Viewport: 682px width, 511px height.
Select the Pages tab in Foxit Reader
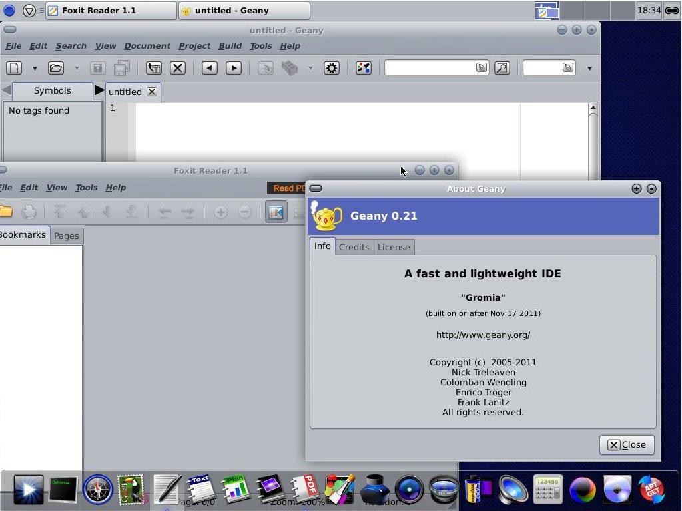point(66,236)
